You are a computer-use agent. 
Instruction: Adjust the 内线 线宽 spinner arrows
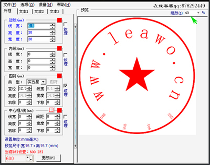click(52, 54)
